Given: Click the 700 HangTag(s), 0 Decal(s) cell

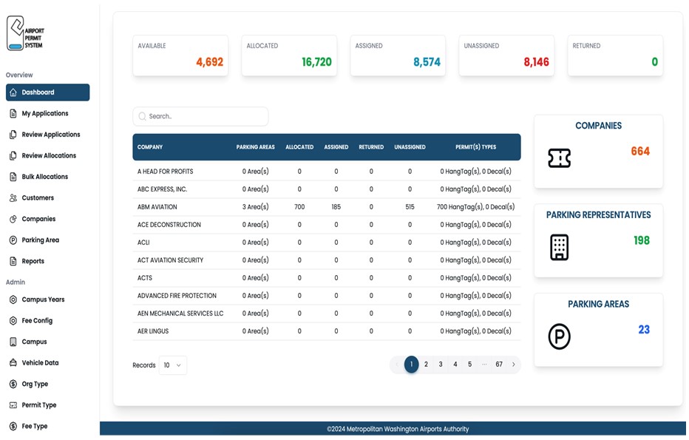Looking at the screenshot, I should click(475, 207).
